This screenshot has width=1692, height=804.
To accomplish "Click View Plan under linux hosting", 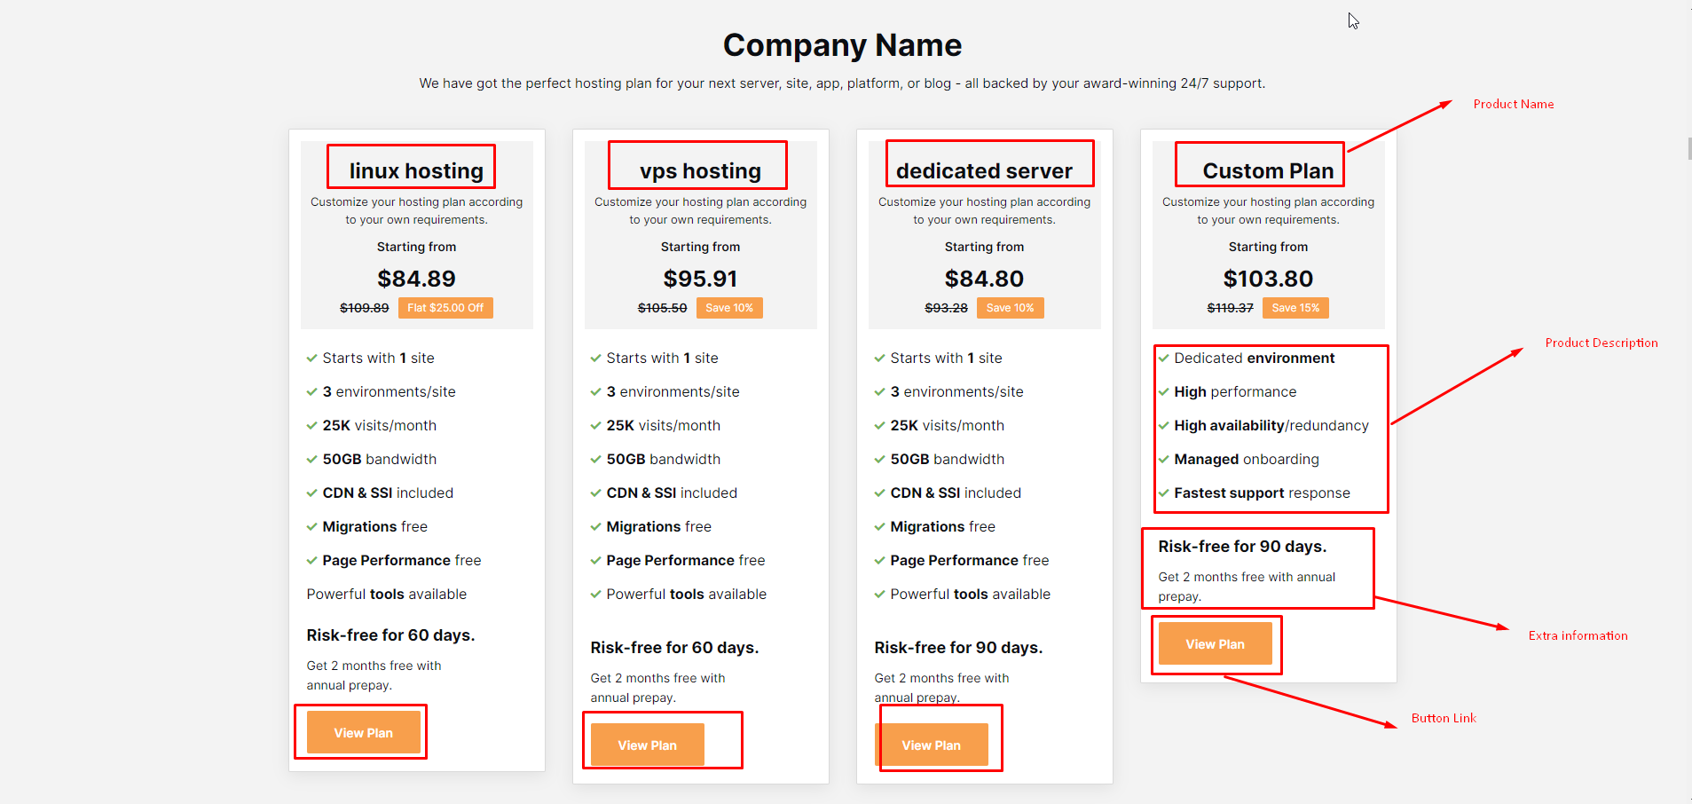I will pyautogui.click(x=363, y=732).
